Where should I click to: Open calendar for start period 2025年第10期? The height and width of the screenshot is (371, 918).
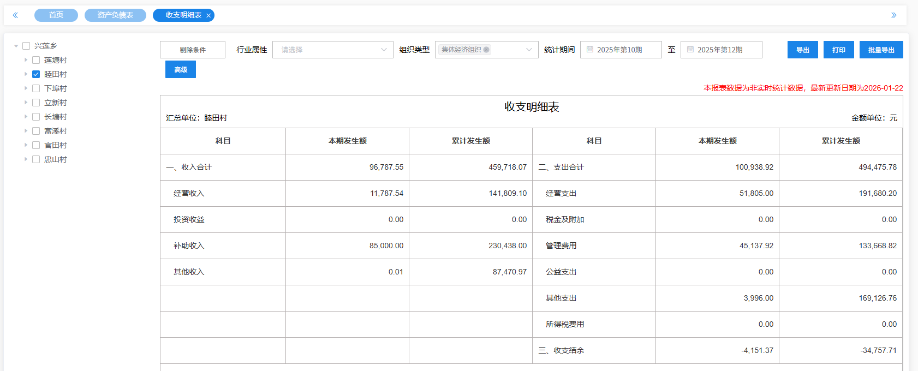590,50
